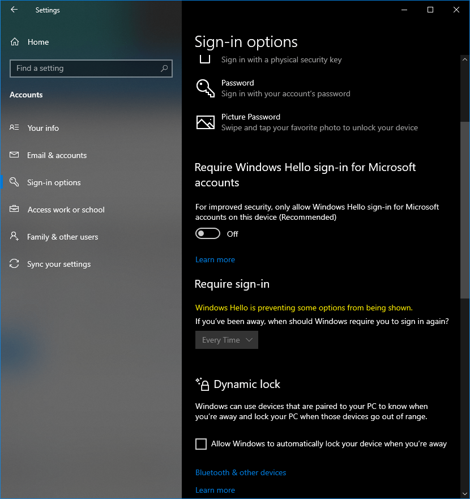This screenshot has height=499, width=470.
Task: Click the scrollbar up arrow
Action: click(465, 59)
